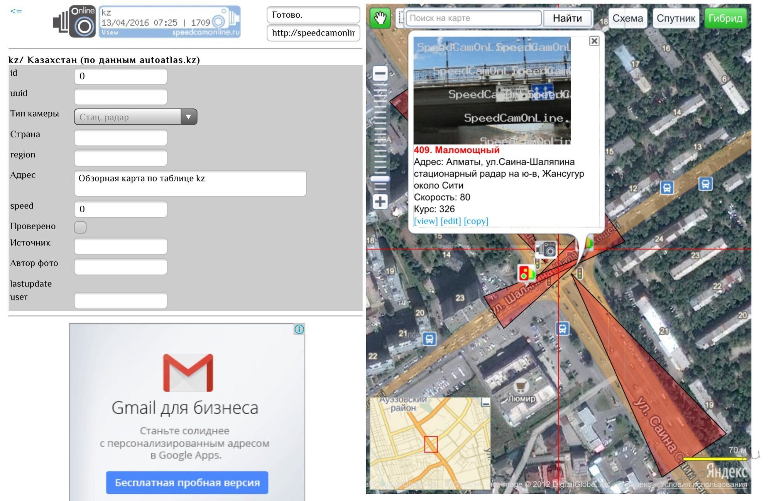Click the small traffic light east of crosshair

579,273
